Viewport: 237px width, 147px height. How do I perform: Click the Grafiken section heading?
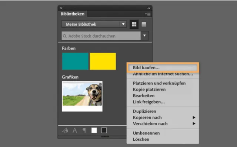click(70, 77)
